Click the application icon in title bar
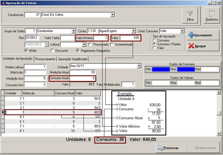This screenshot has height=155, width=223. coord(3,3)
